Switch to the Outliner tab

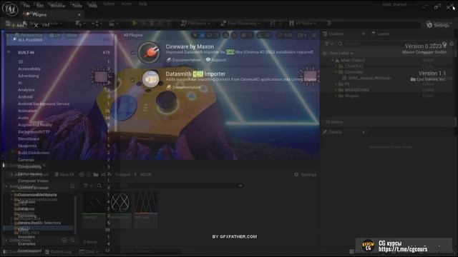tap(333, 34)
